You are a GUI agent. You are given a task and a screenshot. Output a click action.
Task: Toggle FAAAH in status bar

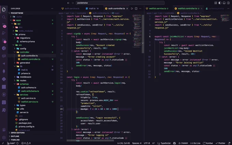click(183, 143)
